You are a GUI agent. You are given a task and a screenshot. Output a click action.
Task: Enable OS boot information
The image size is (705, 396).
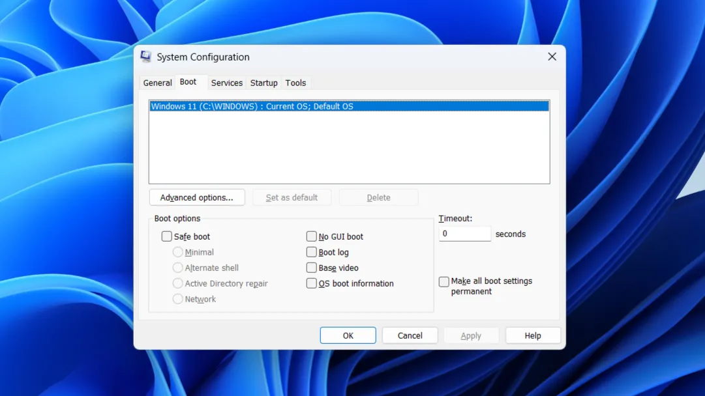pos(312,283)
